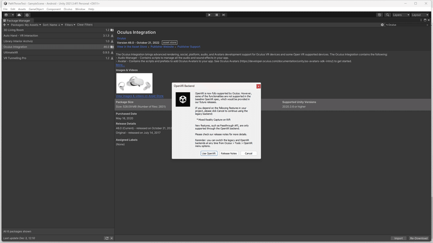
Task: Open dropdown next to refresh button
Action: 111,238
